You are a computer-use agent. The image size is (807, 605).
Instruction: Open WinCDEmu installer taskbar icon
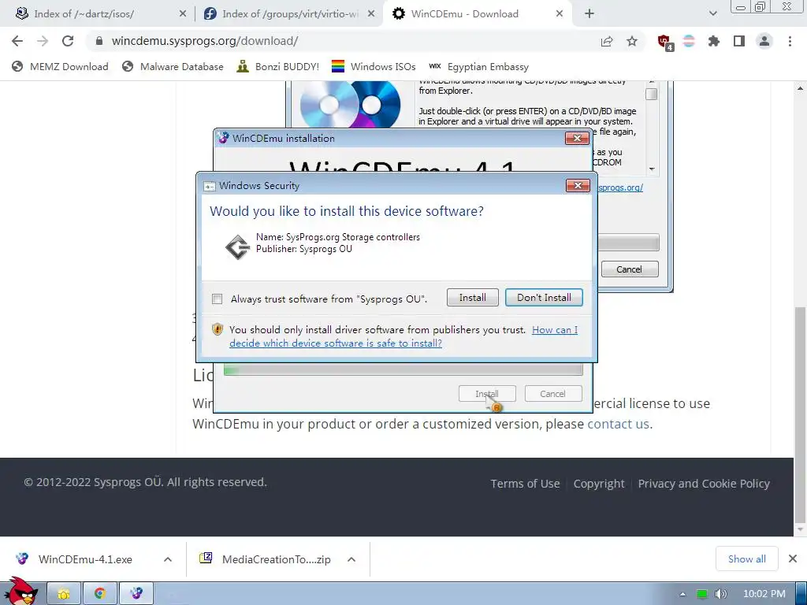pyautogui.click(x=136, y=594)
